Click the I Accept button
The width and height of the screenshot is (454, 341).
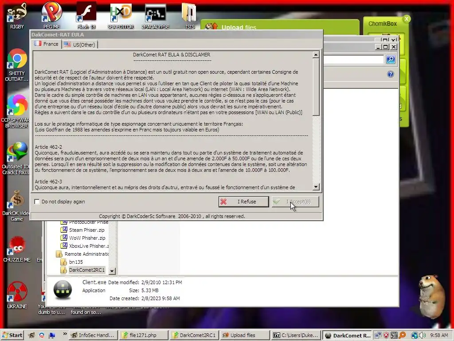295,202
